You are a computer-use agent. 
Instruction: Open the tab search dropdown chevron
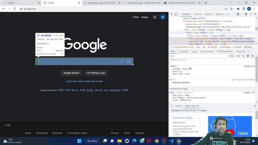point(231,3)
